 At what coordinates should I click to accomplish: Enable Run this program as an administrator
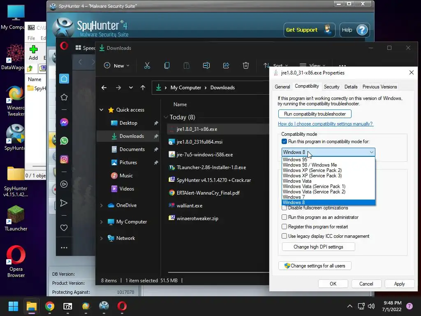(x=285, y=217)
